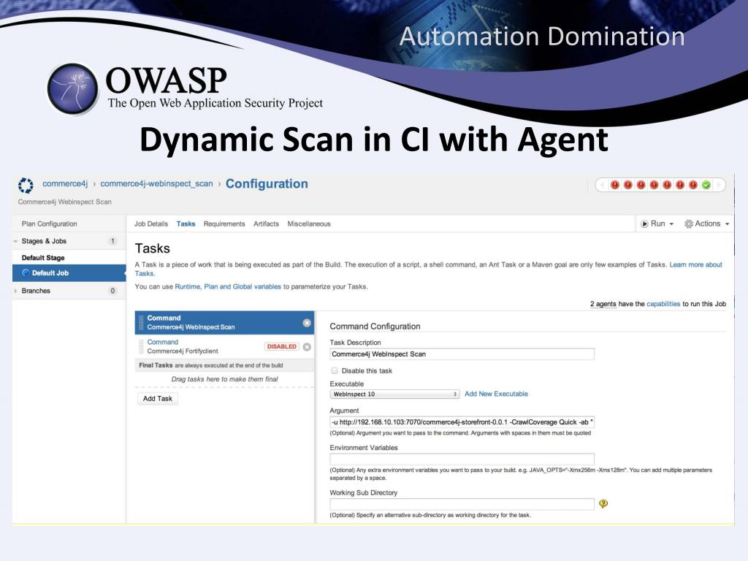Click the drag handle of Fortifyclient task
Screen dimensions: 748x561
(141, 346)
